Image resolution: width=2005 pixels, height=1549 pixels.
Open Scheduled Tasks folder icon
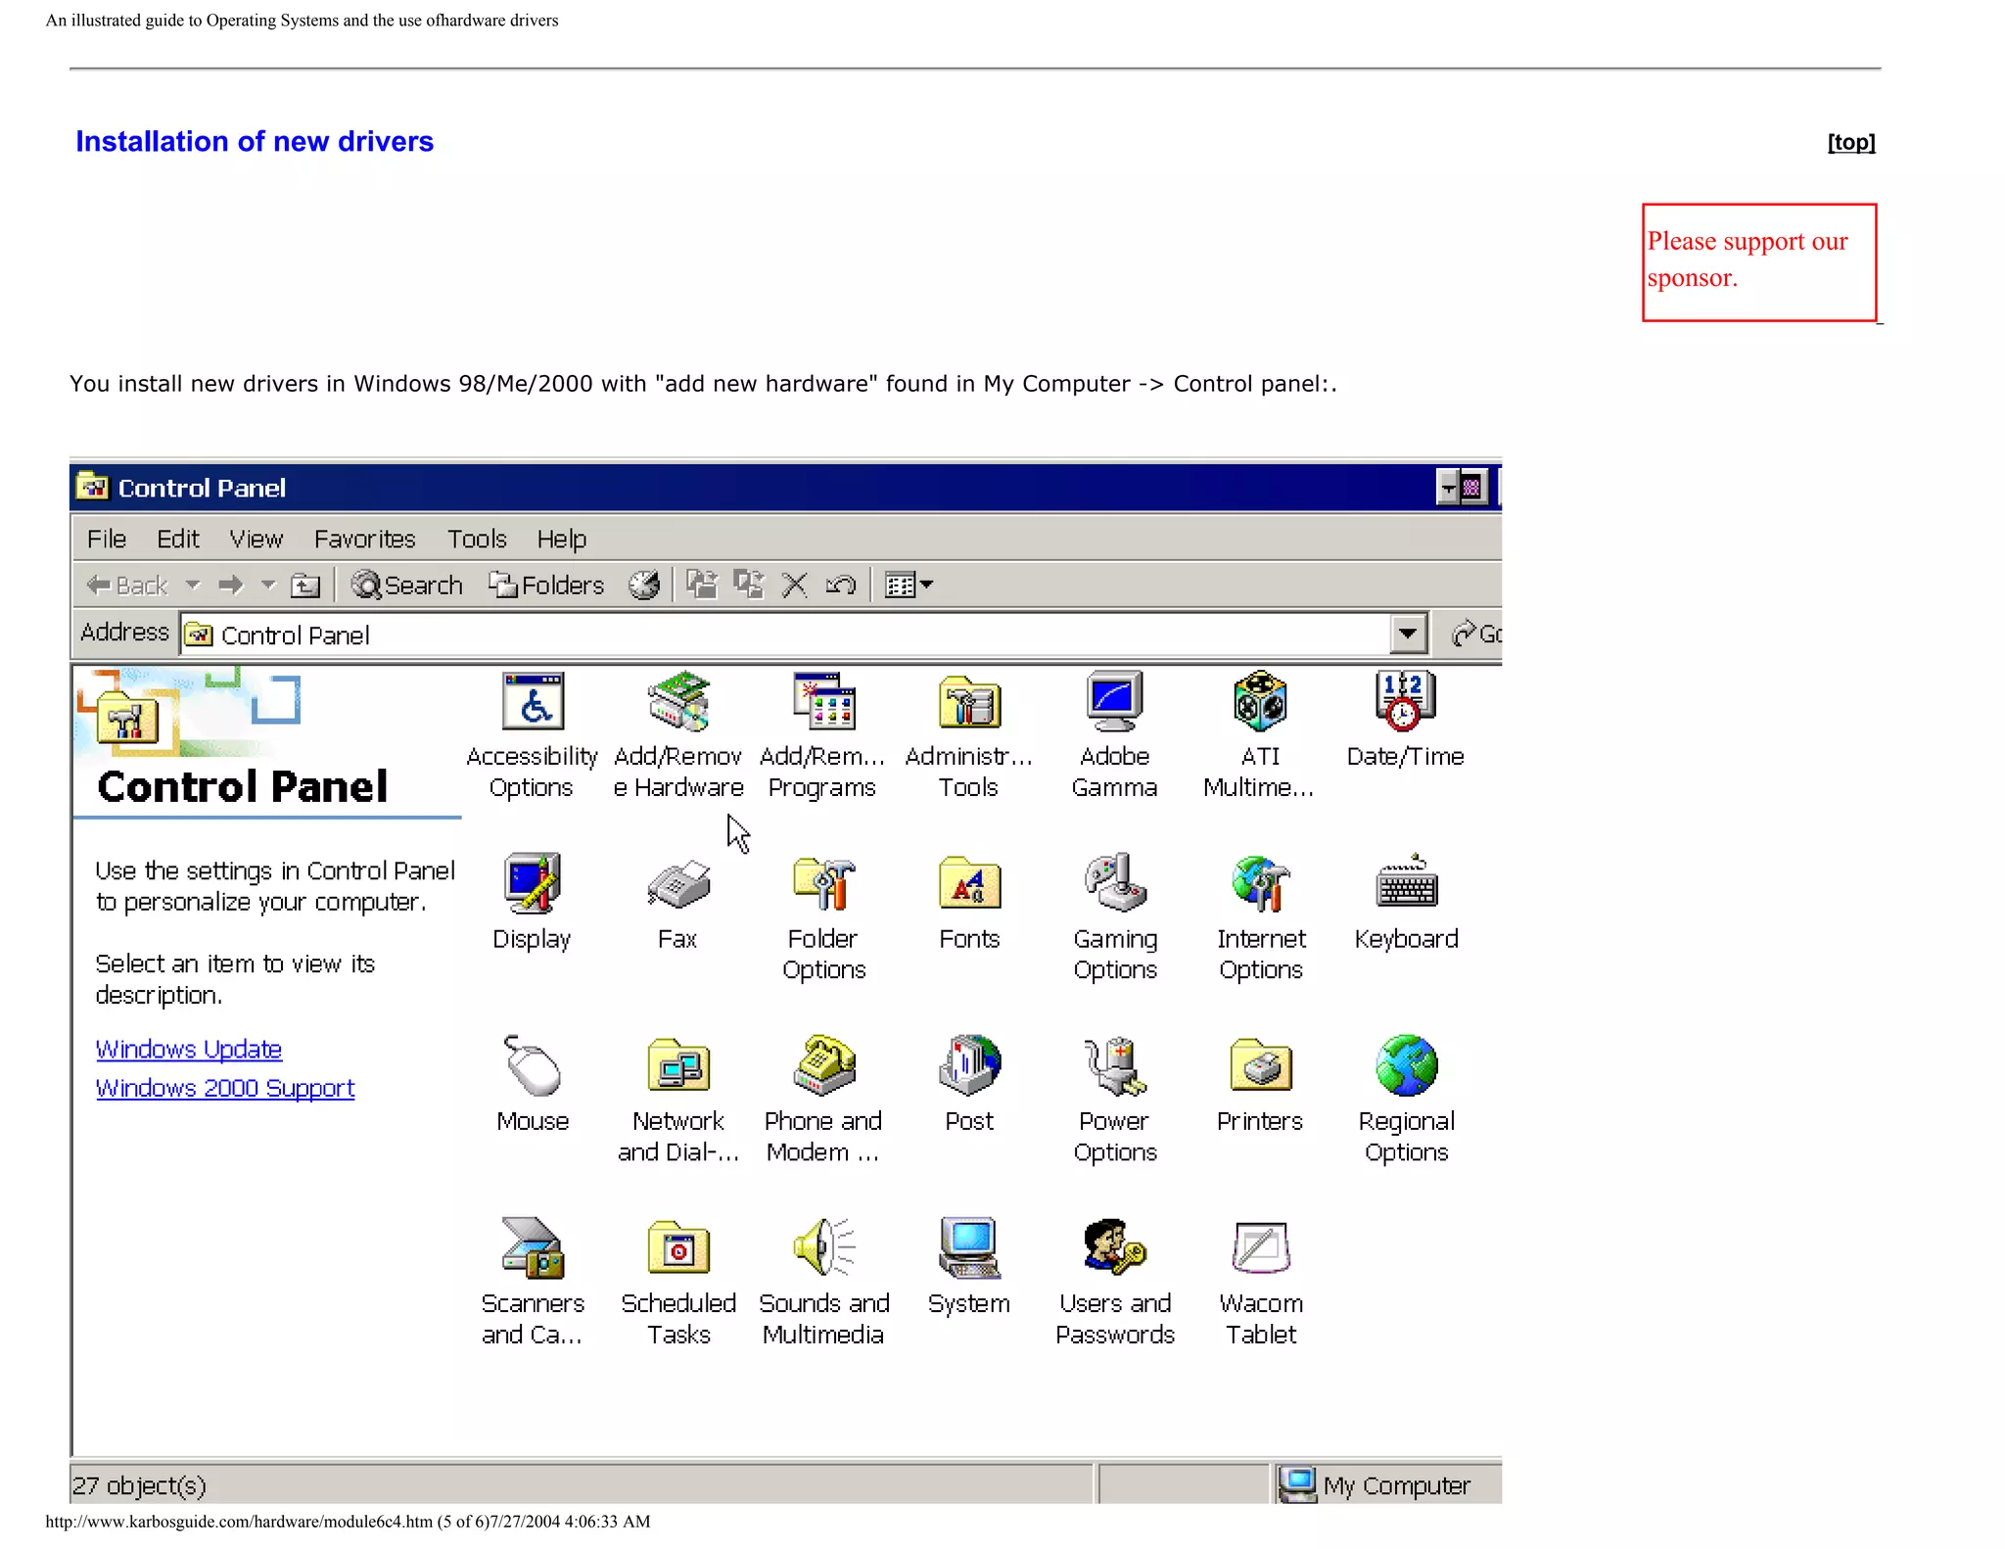[677, 1247]
